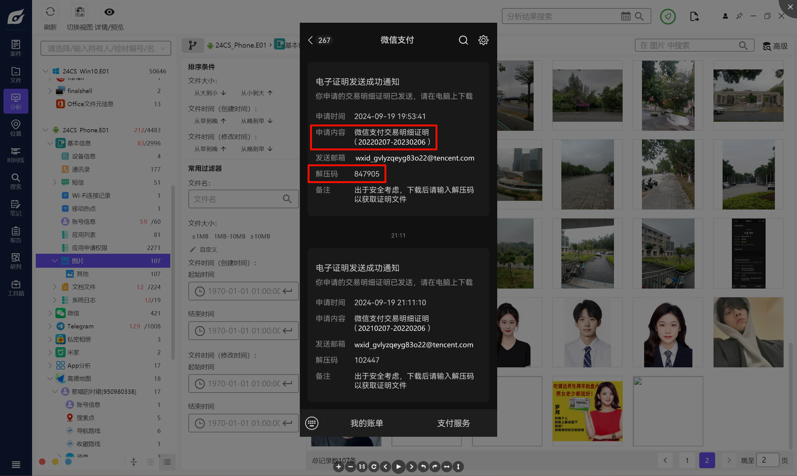Image resolution: width=797 pixels, height=476 pixels.
Task: Sort file size 从大到小
Action: pyautogui.click(x=210, y=93)
